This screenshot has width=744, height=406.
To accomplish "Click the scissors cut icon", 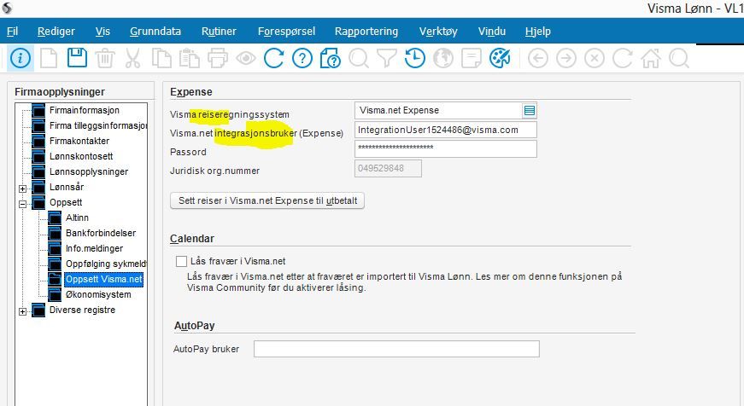I will (x=133, y=58).
